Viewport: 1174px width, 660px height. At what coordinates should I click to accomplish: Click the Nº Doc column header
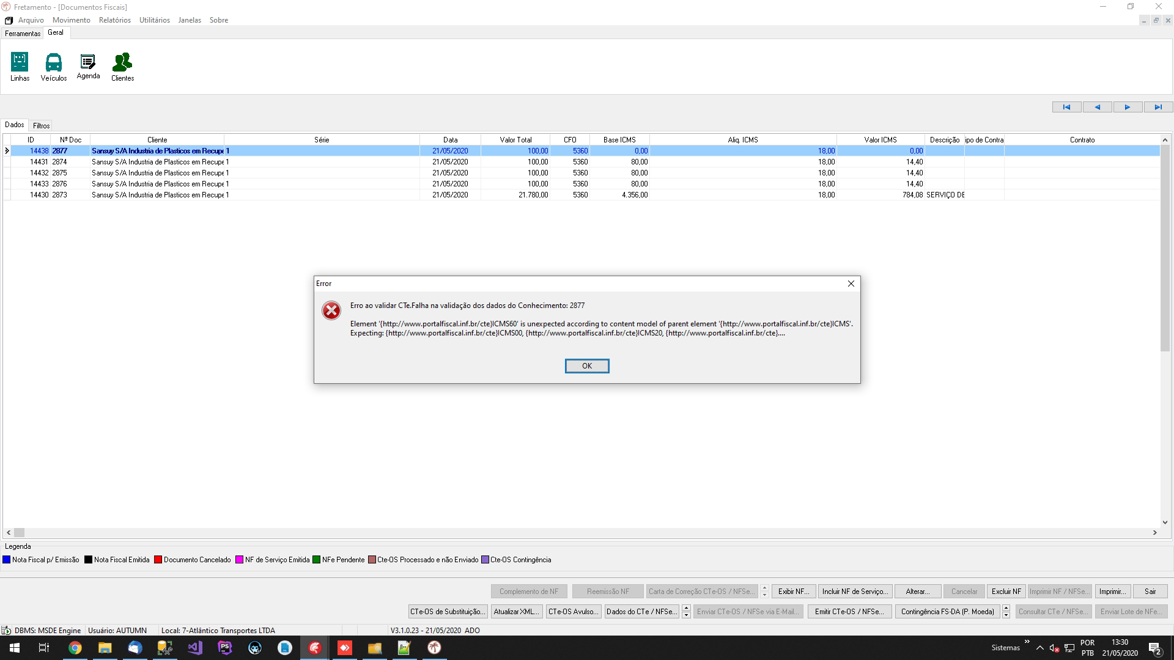(70, 140)
